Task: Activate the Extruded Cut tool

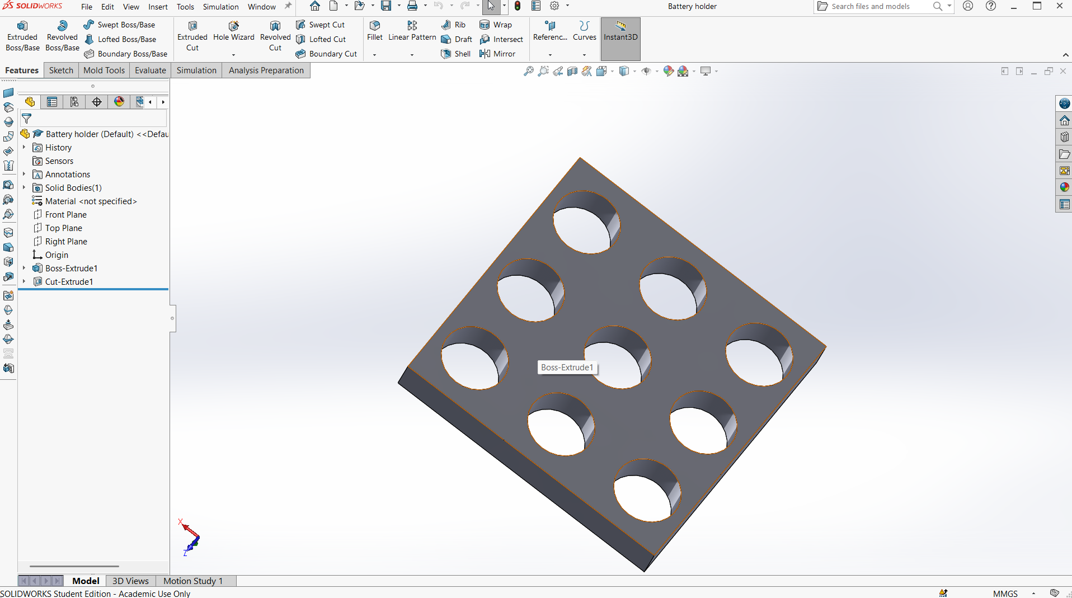Action: (192, 36)
